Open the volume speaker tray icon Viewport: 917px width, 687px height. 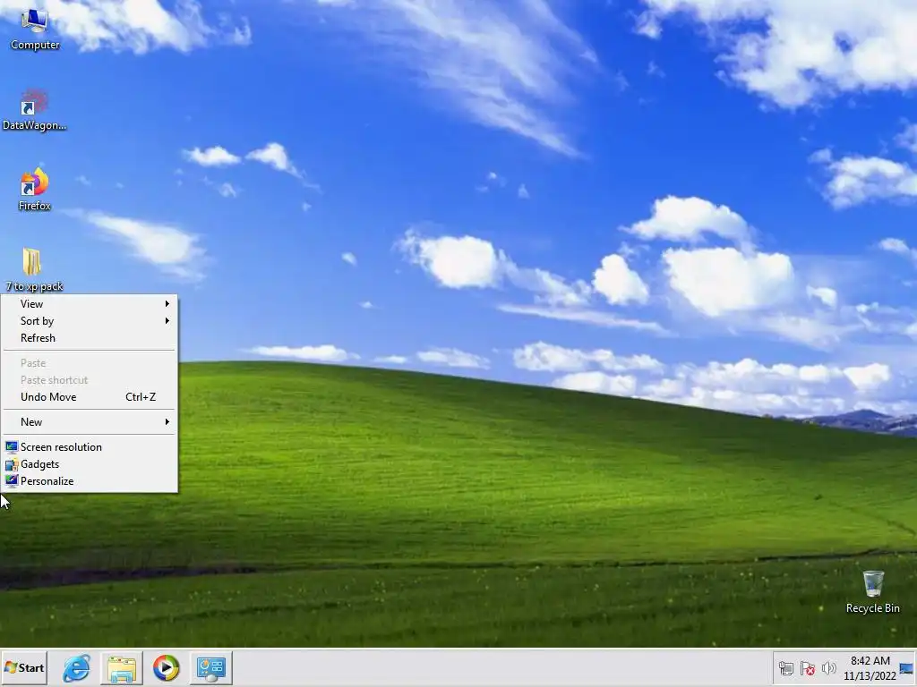point(828,668)
